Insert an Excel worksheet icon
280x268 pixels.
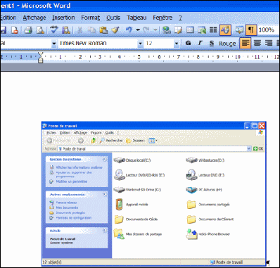(202, 30)
